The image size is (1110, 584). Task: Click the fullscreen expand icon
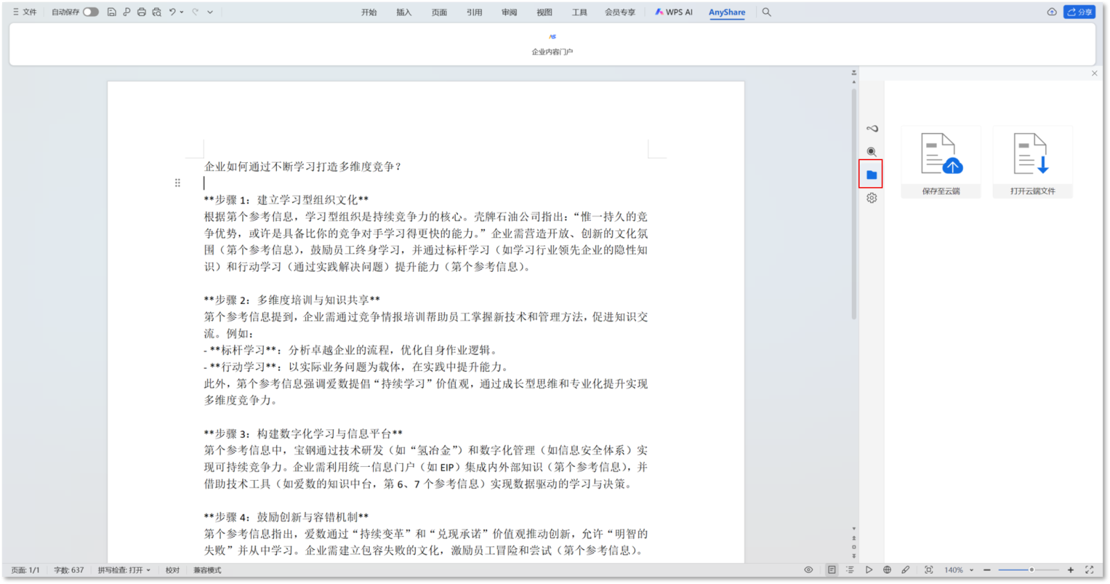[x=1089, y=570]
